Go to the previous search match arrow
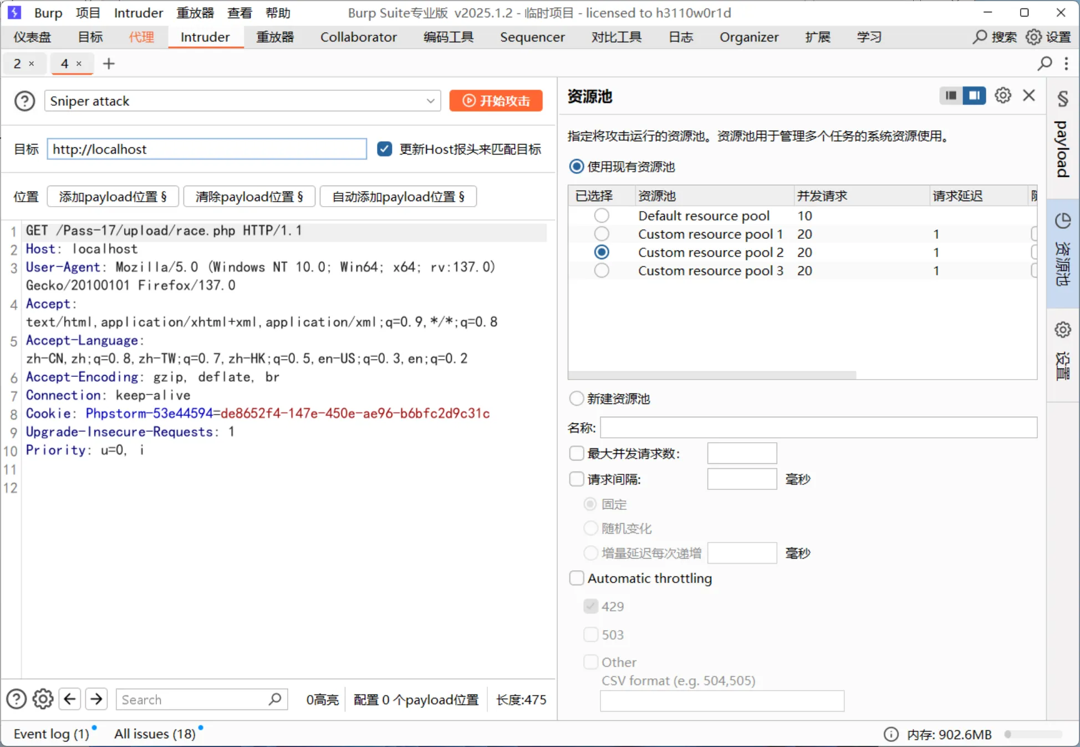The image size is (1080, 747). 70,699
